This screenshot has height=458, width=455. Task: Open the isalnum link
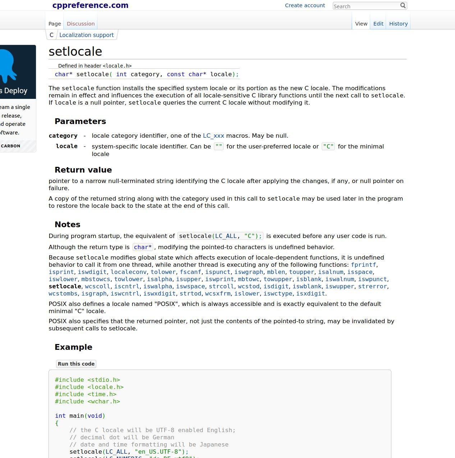point(331,272)
